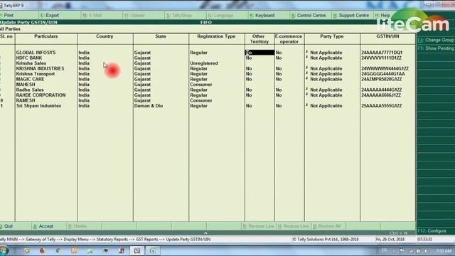Click the Ctrl + N calculator shortcut label
This screenshot has height=256, width=455.
point(398,233)
